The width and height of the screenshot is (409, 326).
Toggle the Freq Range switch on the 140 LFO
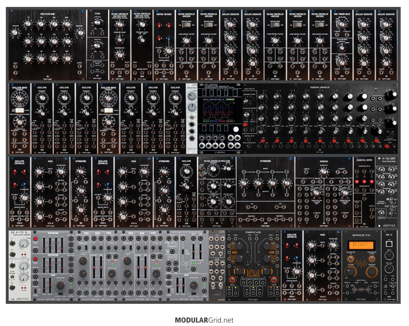pos(36,291)
